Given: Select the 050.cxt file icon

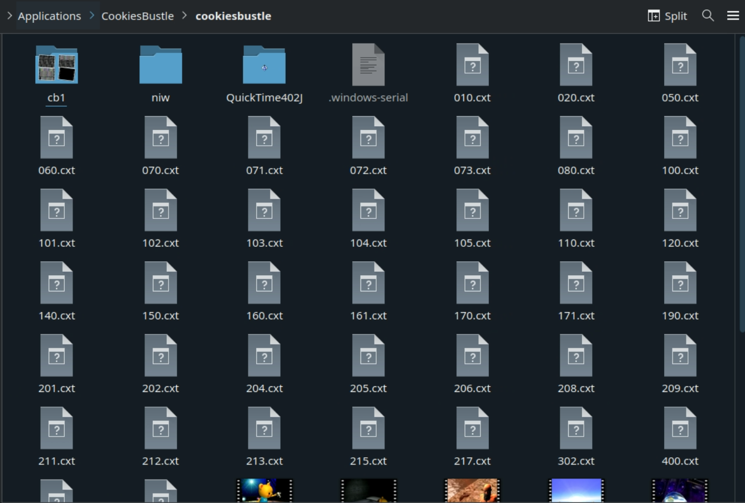Looking at the screenshot, I should [x=680, y=65].
